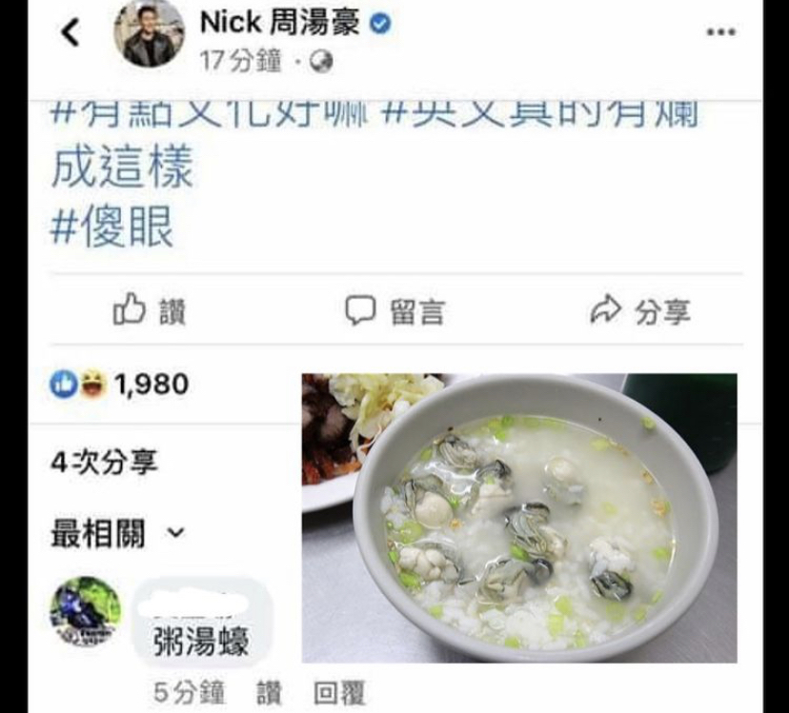Screen dimensions: 789x713
Task: Tap the 分享 share arrow icon
Action: (x=605, y=308)
